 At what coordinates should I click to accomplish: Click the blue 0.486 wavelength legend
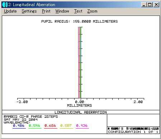point(19,126)
